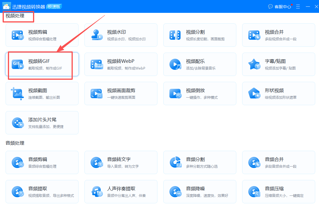Open 客服中心 customer service
319x208 pixels.
(280, 6)
